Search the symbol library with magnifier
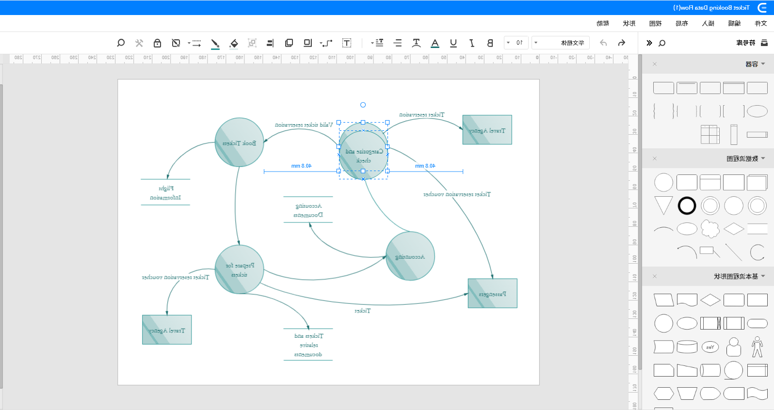The image size is (774, 410). pos(662,43)
